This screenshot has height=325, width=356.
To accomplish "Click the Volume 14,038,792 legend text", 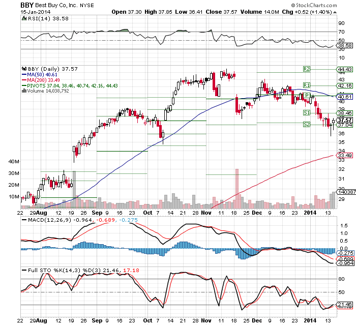I will tap(48, 91).
